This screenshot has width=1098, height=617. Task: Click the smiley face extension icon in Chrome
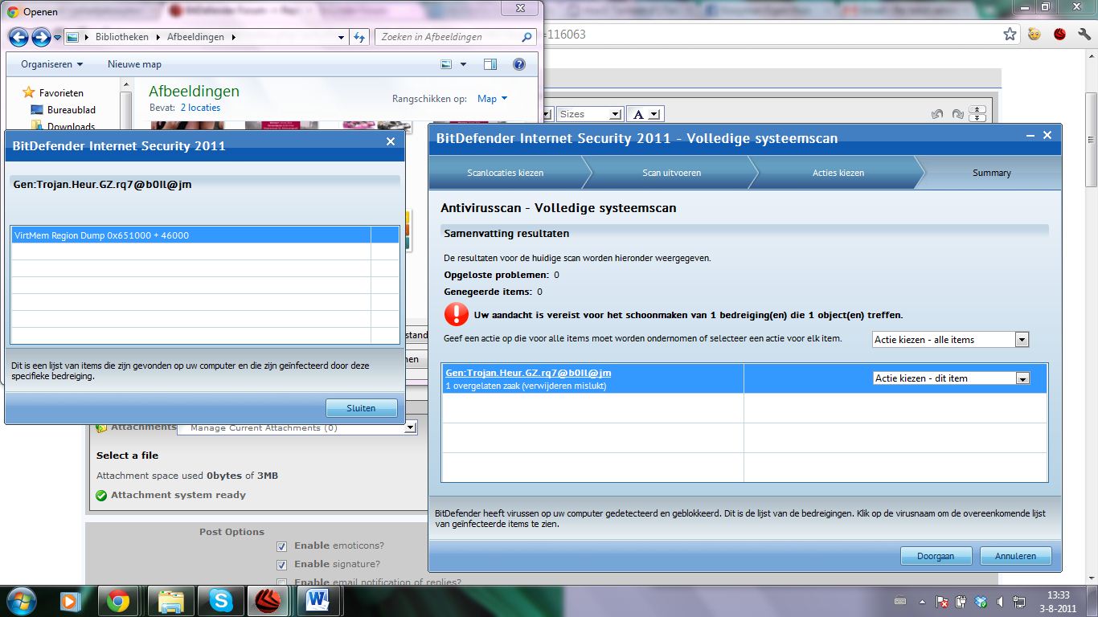[1035, 34]
